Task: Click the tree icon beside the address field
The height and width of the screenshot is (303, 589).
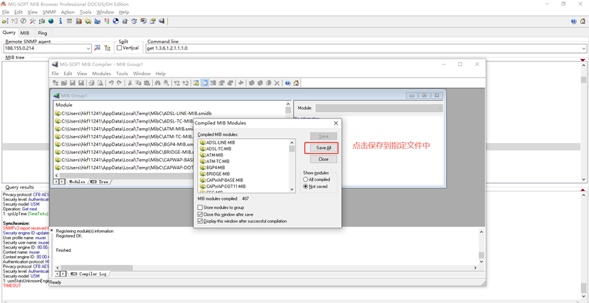Action: (108, 48)
